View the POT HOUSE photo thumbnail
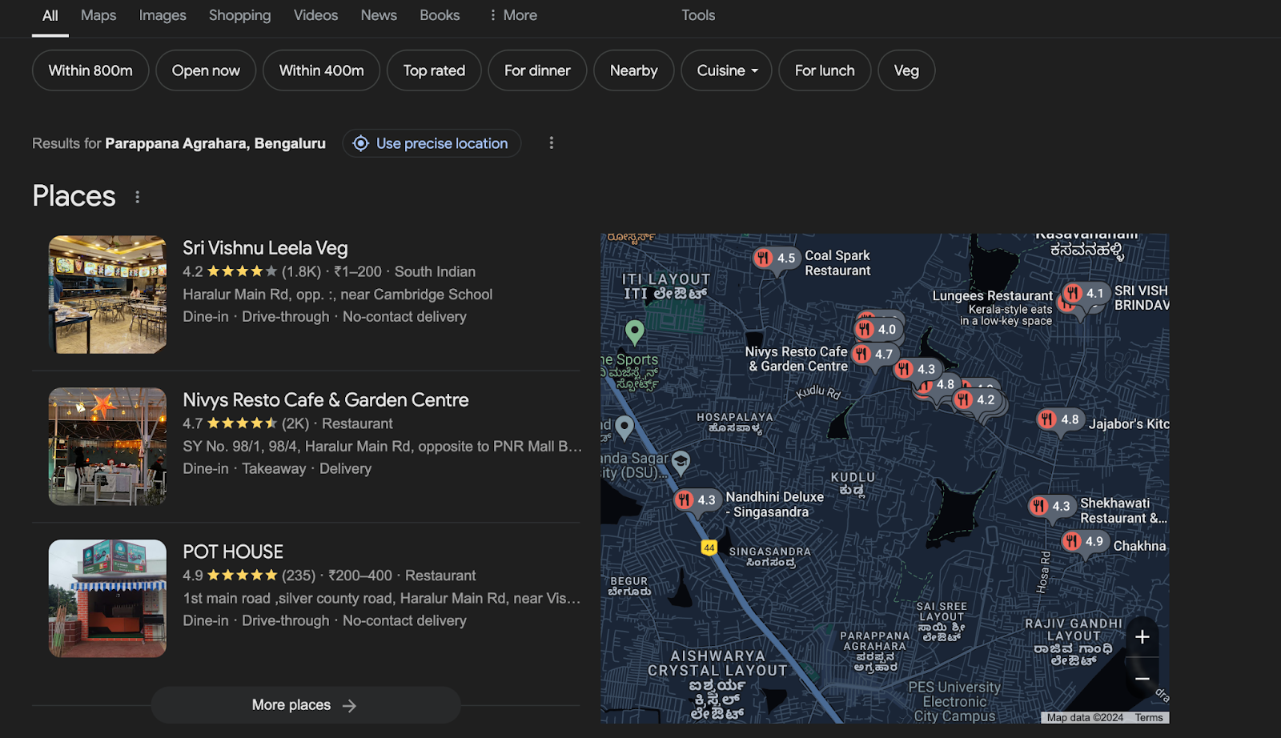The height and width of the screenshot is (738, 1281). (107, 599)
